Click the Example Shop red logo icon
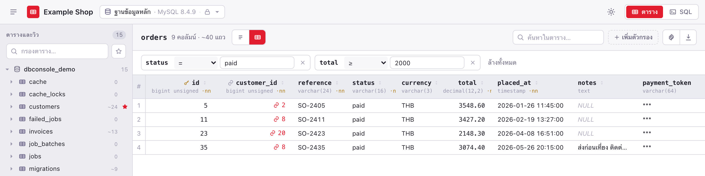705x176 pixels. [x=33, y=12]
